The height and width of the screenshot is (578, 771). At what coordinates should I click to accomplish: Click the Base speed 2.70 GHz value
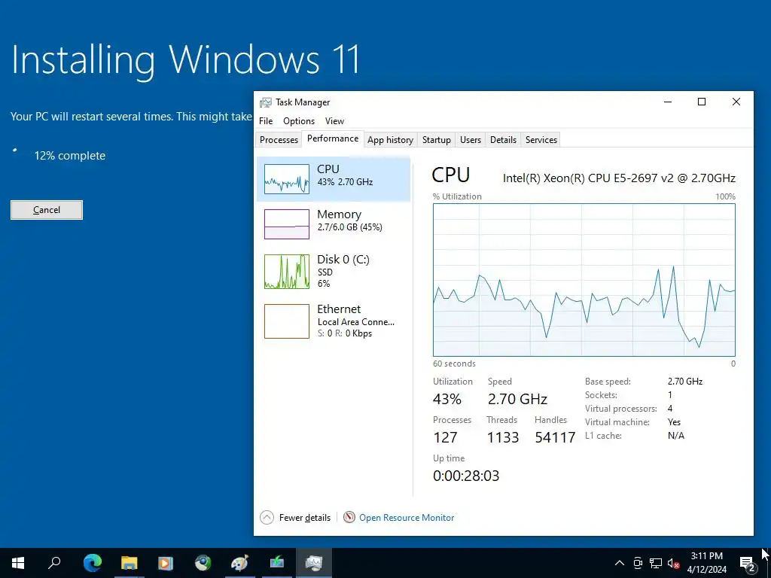(x=685, y=382)
